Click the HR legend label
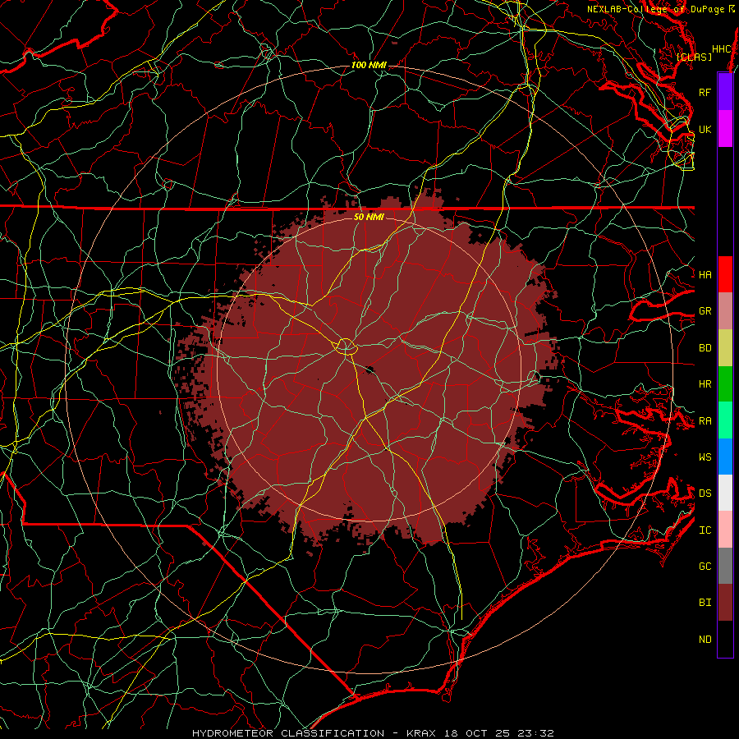Screen dimensions: 739x739 [705, 384]
